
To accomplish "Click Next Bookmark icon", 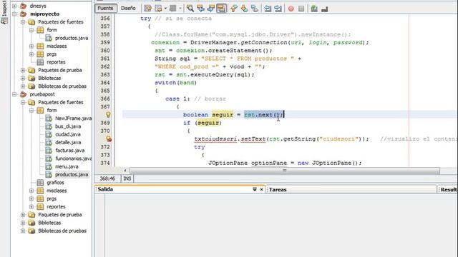I will (x=244, y=9).
